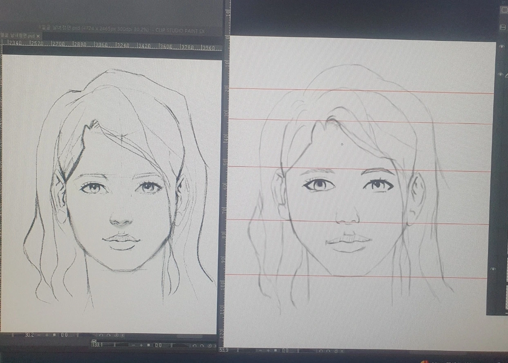Close the 얼굴 남녀정면.psd tab
Screen dimensions: 508x363
pyautogui.click(x=38, y=36)
